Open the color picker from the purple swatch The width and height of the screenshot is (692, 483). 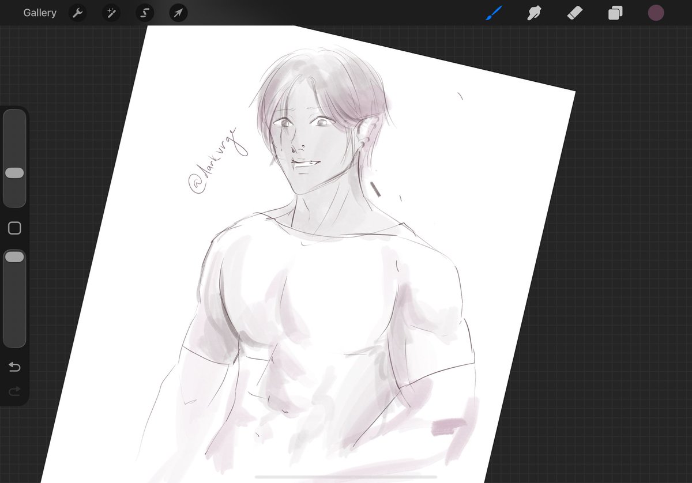coord(656,13)
